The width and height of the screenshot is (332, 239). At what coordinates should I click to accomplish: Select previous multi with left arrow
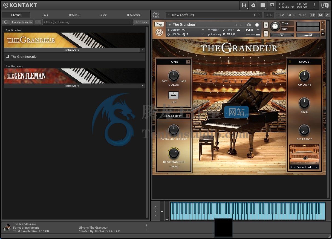(x=254, y=15)
